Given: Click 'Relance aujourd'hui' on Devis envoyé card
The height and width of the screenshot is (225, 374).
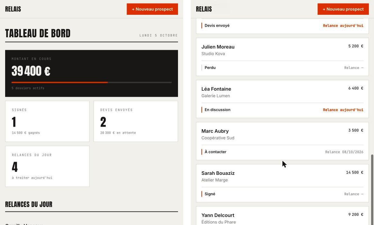Looking at the screenshot, I should (x=343, y=25).
